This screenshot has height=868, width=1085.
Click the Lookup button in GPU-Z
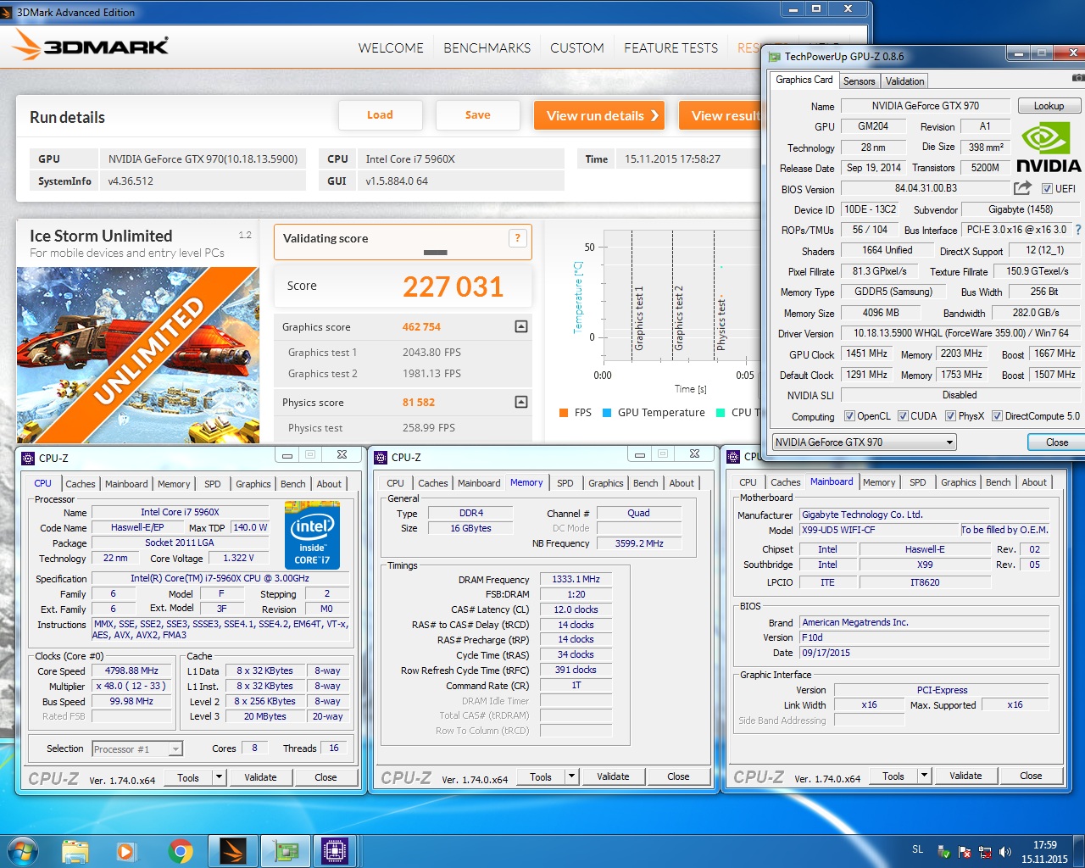(x=1049, y=106)
